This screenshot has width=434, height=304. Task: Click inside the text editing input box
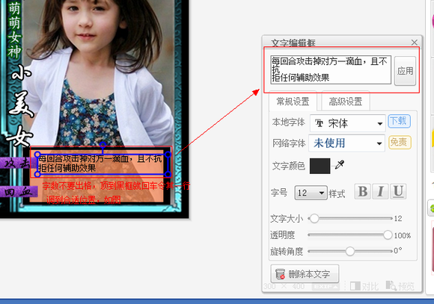pyautogui.click(x=331, y=69)
